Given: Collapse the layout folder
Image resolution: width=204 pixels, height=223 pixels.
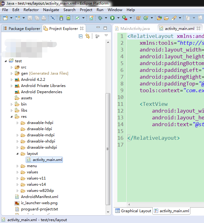Looking at the screenshot, I should click(x=17, y=154).
